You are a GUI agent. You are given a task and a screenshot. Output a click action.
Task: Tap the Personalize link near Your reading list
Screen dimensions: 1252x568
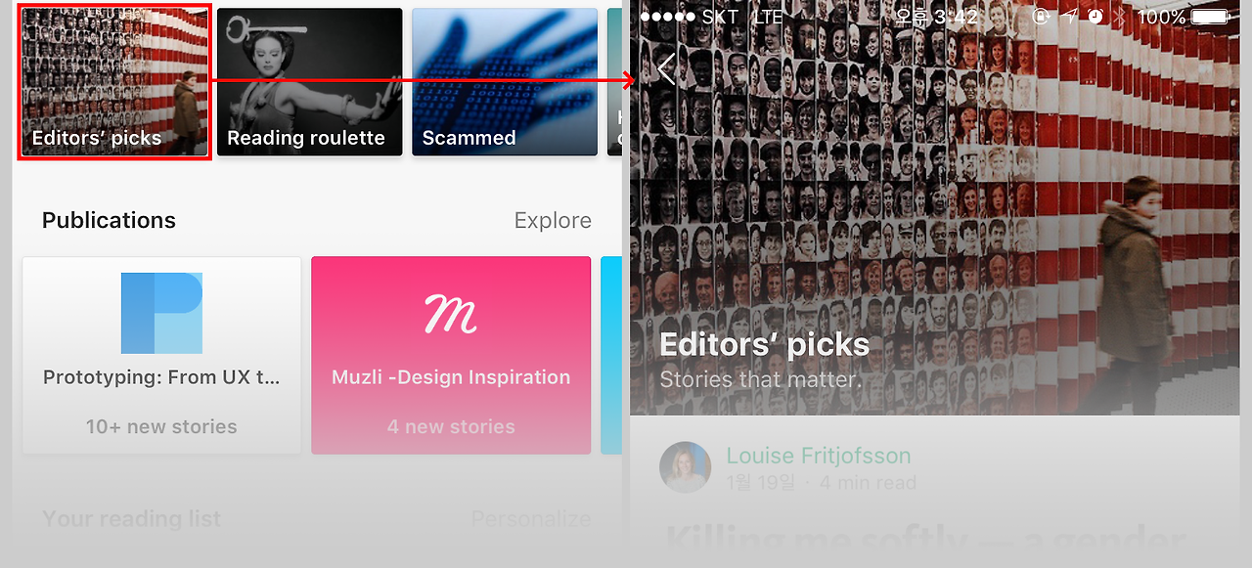coord(531,519)
